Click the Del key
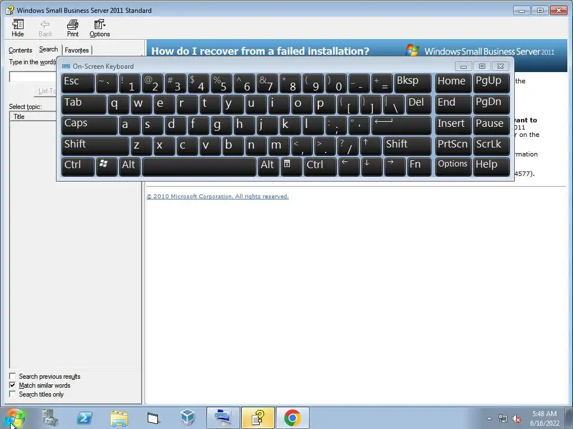573x429 pixels. click(x=419, y=104)
